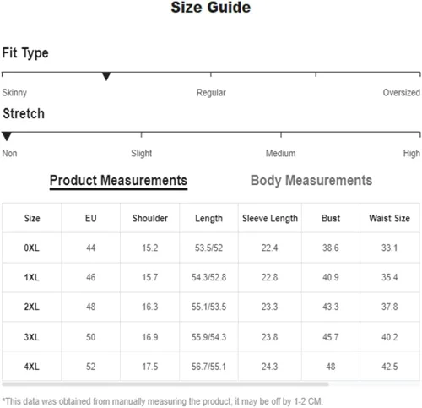Select the 4XL size cell
The height and width of the screenshot is (408, 422).
point(31,367)
